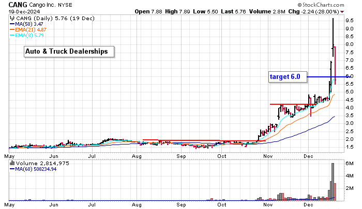Image resolution: width=362 pixels, height=209 pixels.
Task: Click the EMA(21) 4.87 legend entry
Action: (28, 30)
